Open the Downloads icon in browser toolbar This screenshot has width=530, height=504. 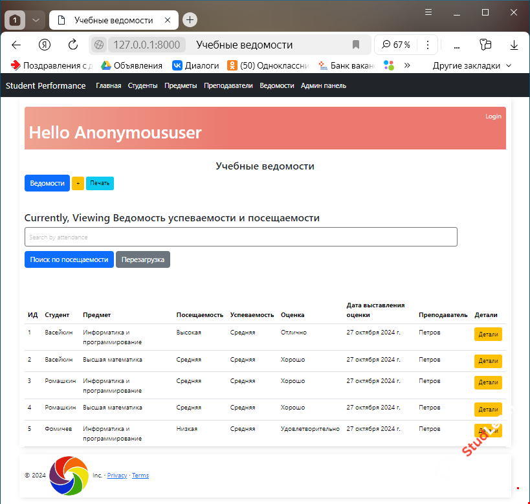[x=513, y=45]
